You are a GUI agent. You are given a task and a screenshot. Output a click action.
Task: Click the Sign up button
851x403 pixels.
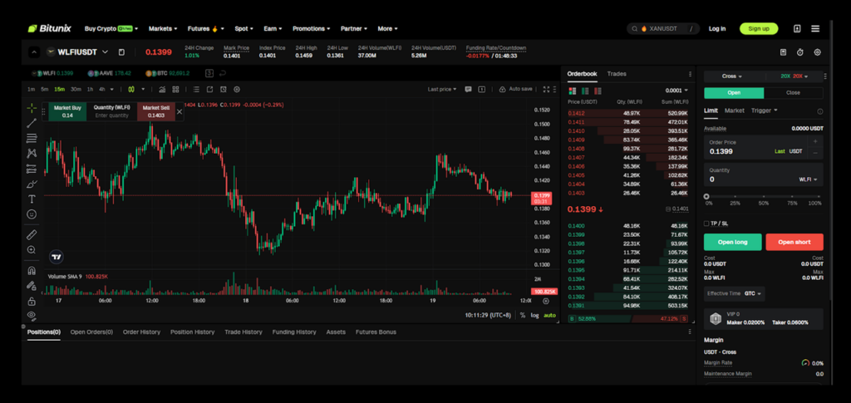click(759, 29)
